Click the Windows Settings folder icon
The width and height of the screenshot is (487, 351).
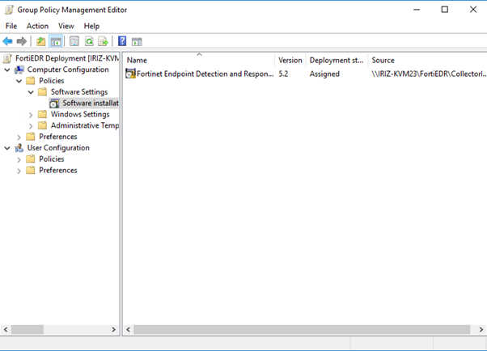(x=42, y=114)
